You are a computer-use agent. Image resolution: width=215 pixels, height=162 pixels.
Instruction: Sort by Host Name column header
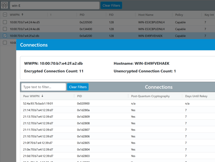pyautogui.click(x=146, y=15)
